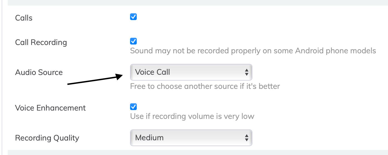
Task: Click the selected 'Medium' value text
Action: click(x=149, y=138)
